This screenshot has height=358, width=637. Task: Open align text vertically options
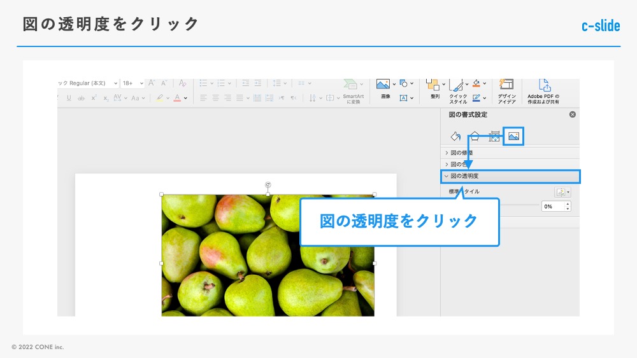click(x=333, y=98)
